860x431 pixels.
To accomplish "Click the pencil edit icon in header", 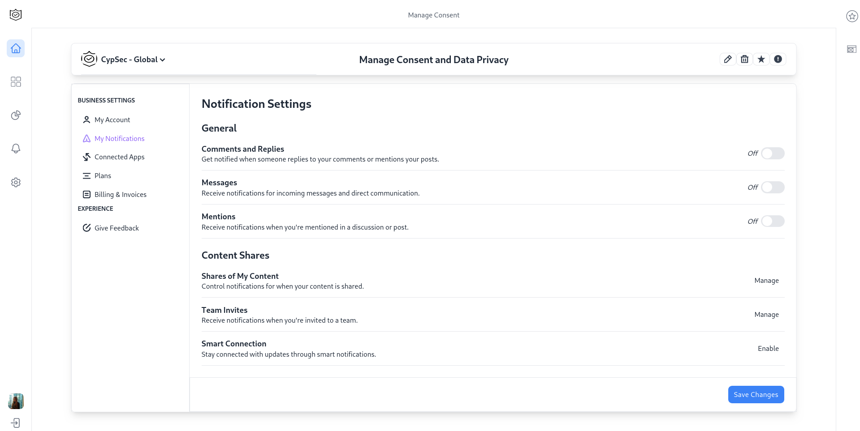I will [x=728, y=59].
